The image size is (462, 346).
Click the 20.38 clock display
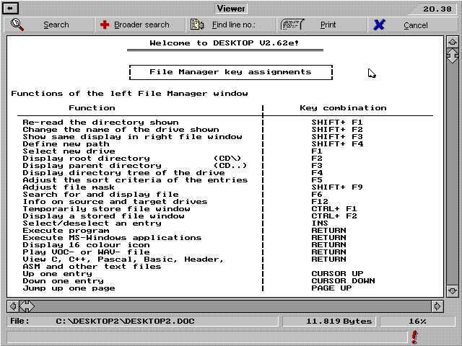(437, 9)
